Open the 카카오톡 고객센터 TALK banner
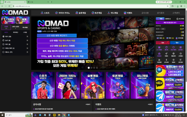Viewport: 187px width, 117px height. (170, 83)
